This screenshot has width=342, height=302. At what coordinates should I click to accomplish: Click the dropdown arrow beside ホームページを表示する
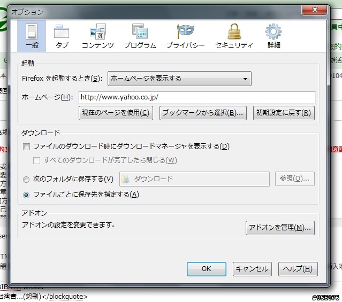pos(245,79)
